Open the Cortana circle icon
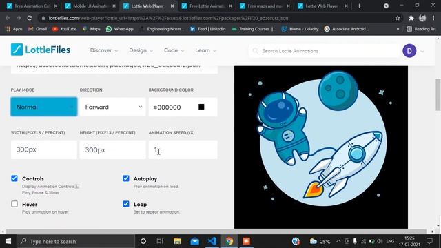The image size is (441, 248). (143, 241)
